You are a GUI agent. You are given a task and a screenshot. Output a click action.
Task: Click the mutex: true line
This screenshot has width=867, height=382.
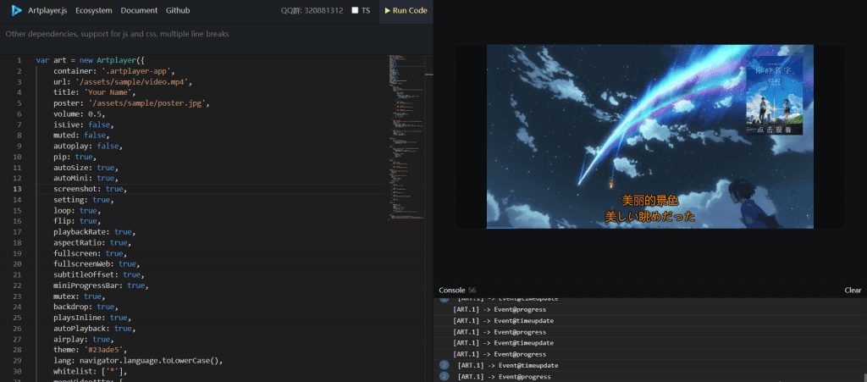tap(79, 296)
